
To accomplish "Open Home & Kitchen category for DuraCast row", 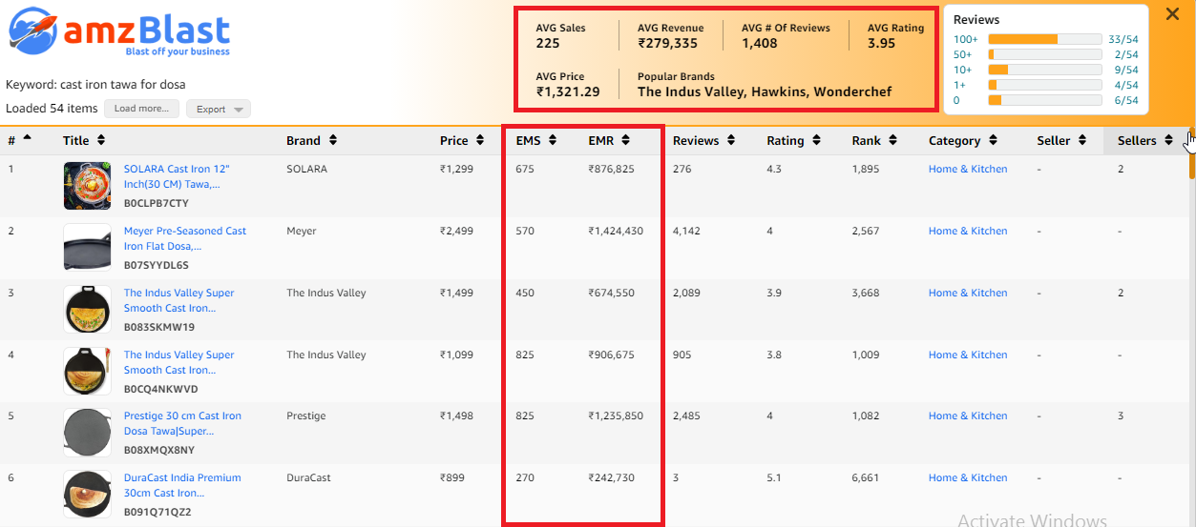I will pyautogui.click(x=968, y=477).
